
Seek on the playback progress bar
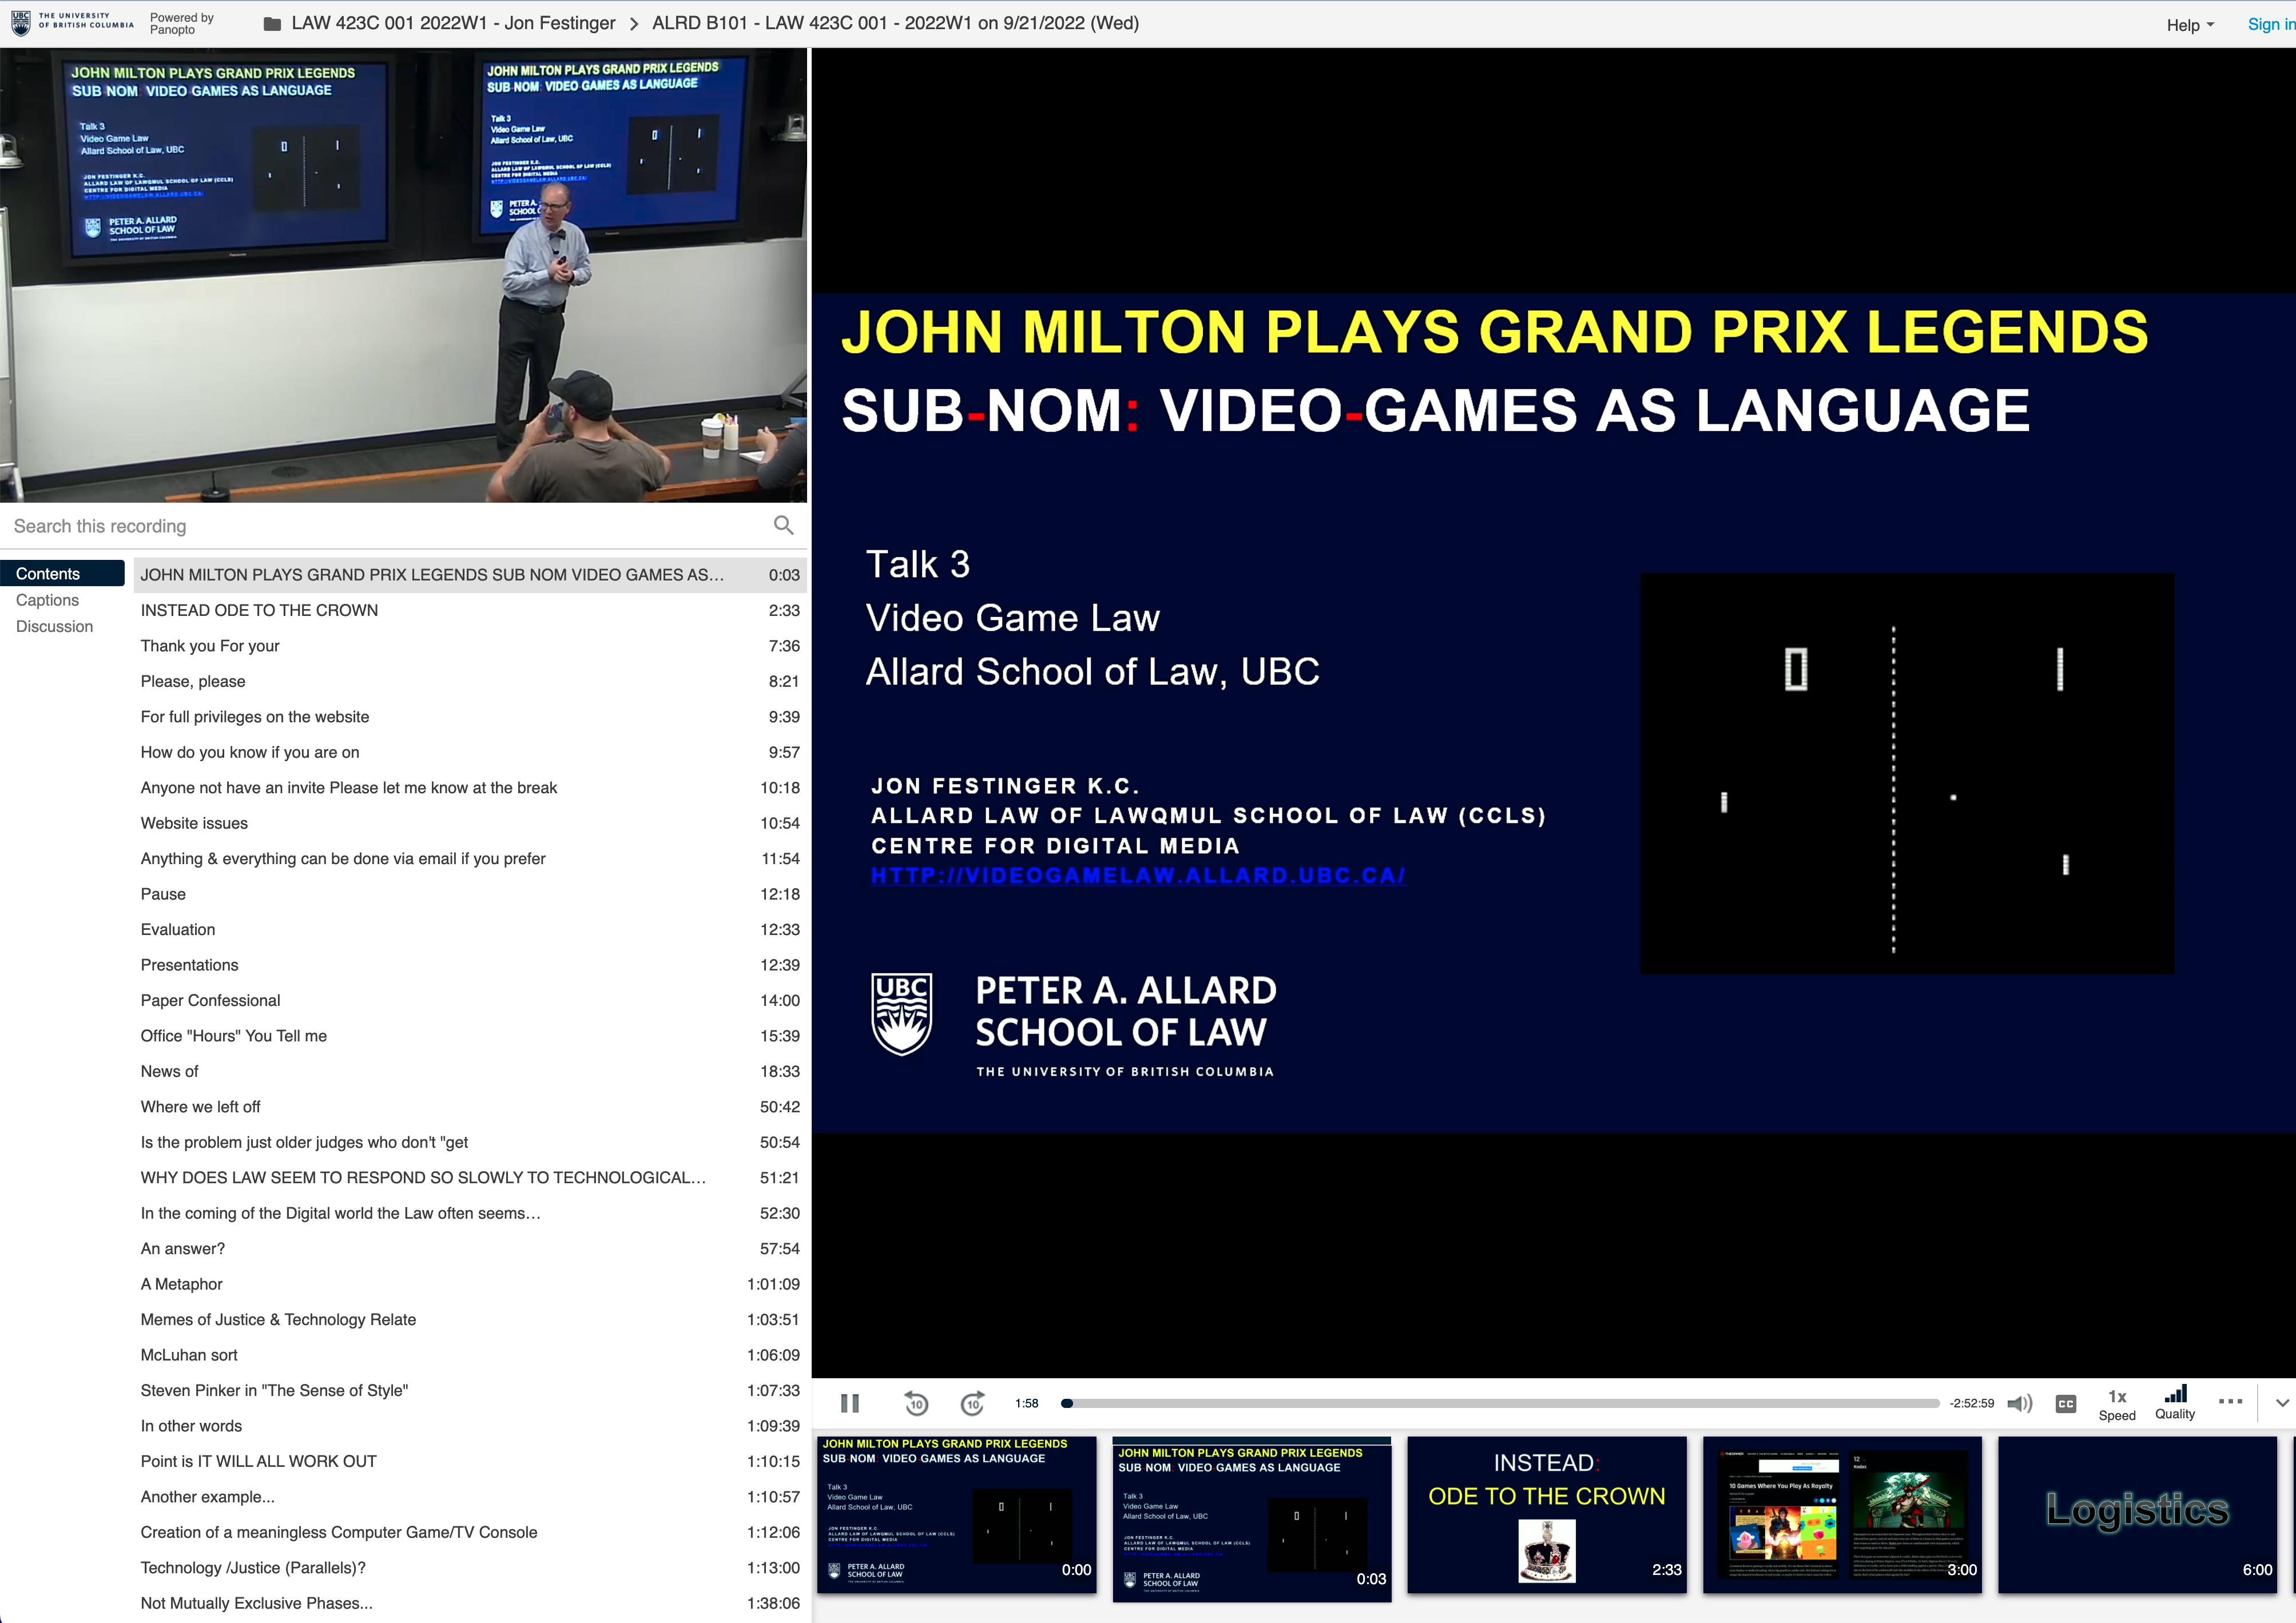coord(1499,1403)
